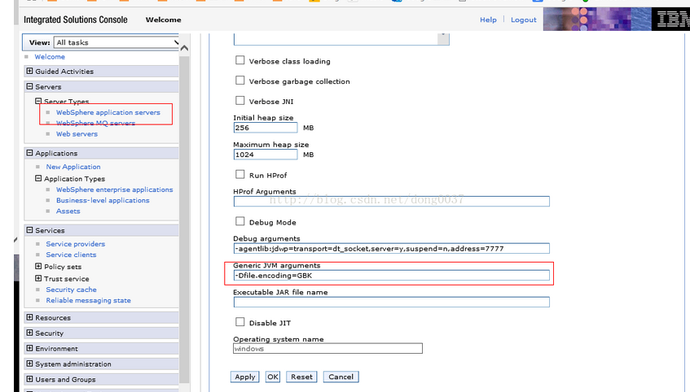
Task: Expand the System administration section
Action: [29, 364]
